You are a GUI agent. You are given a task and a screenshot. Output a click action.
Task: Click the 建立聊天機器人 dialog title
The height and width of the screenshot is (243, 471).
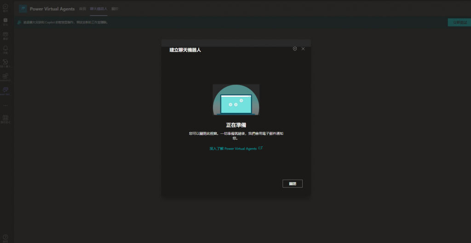click(x=185, y=50)
